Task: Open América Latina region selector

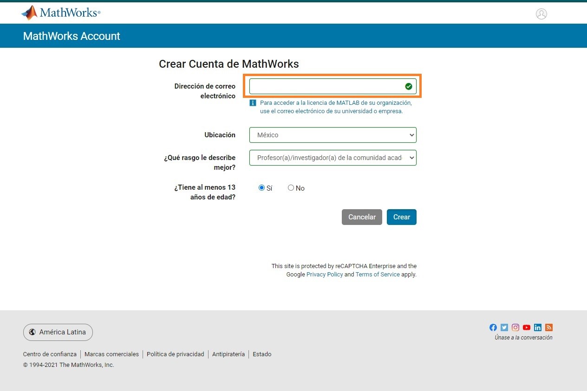Action: tap(58, 332)
